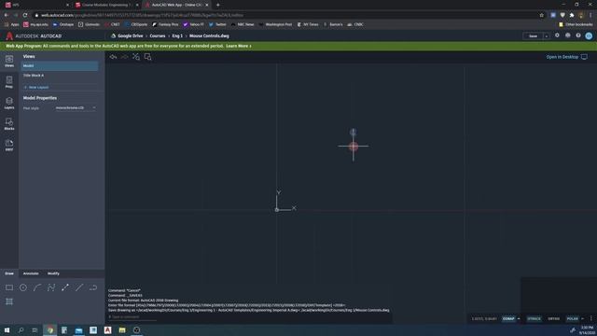The width and height of the screenshot is (597, 336).
Task: Select the Revision cloud draw tool
Action: 93,287
